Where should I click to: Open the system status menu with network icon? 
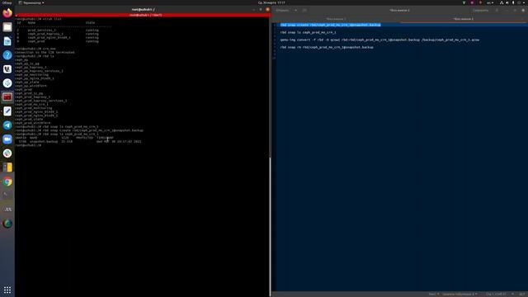512,2
